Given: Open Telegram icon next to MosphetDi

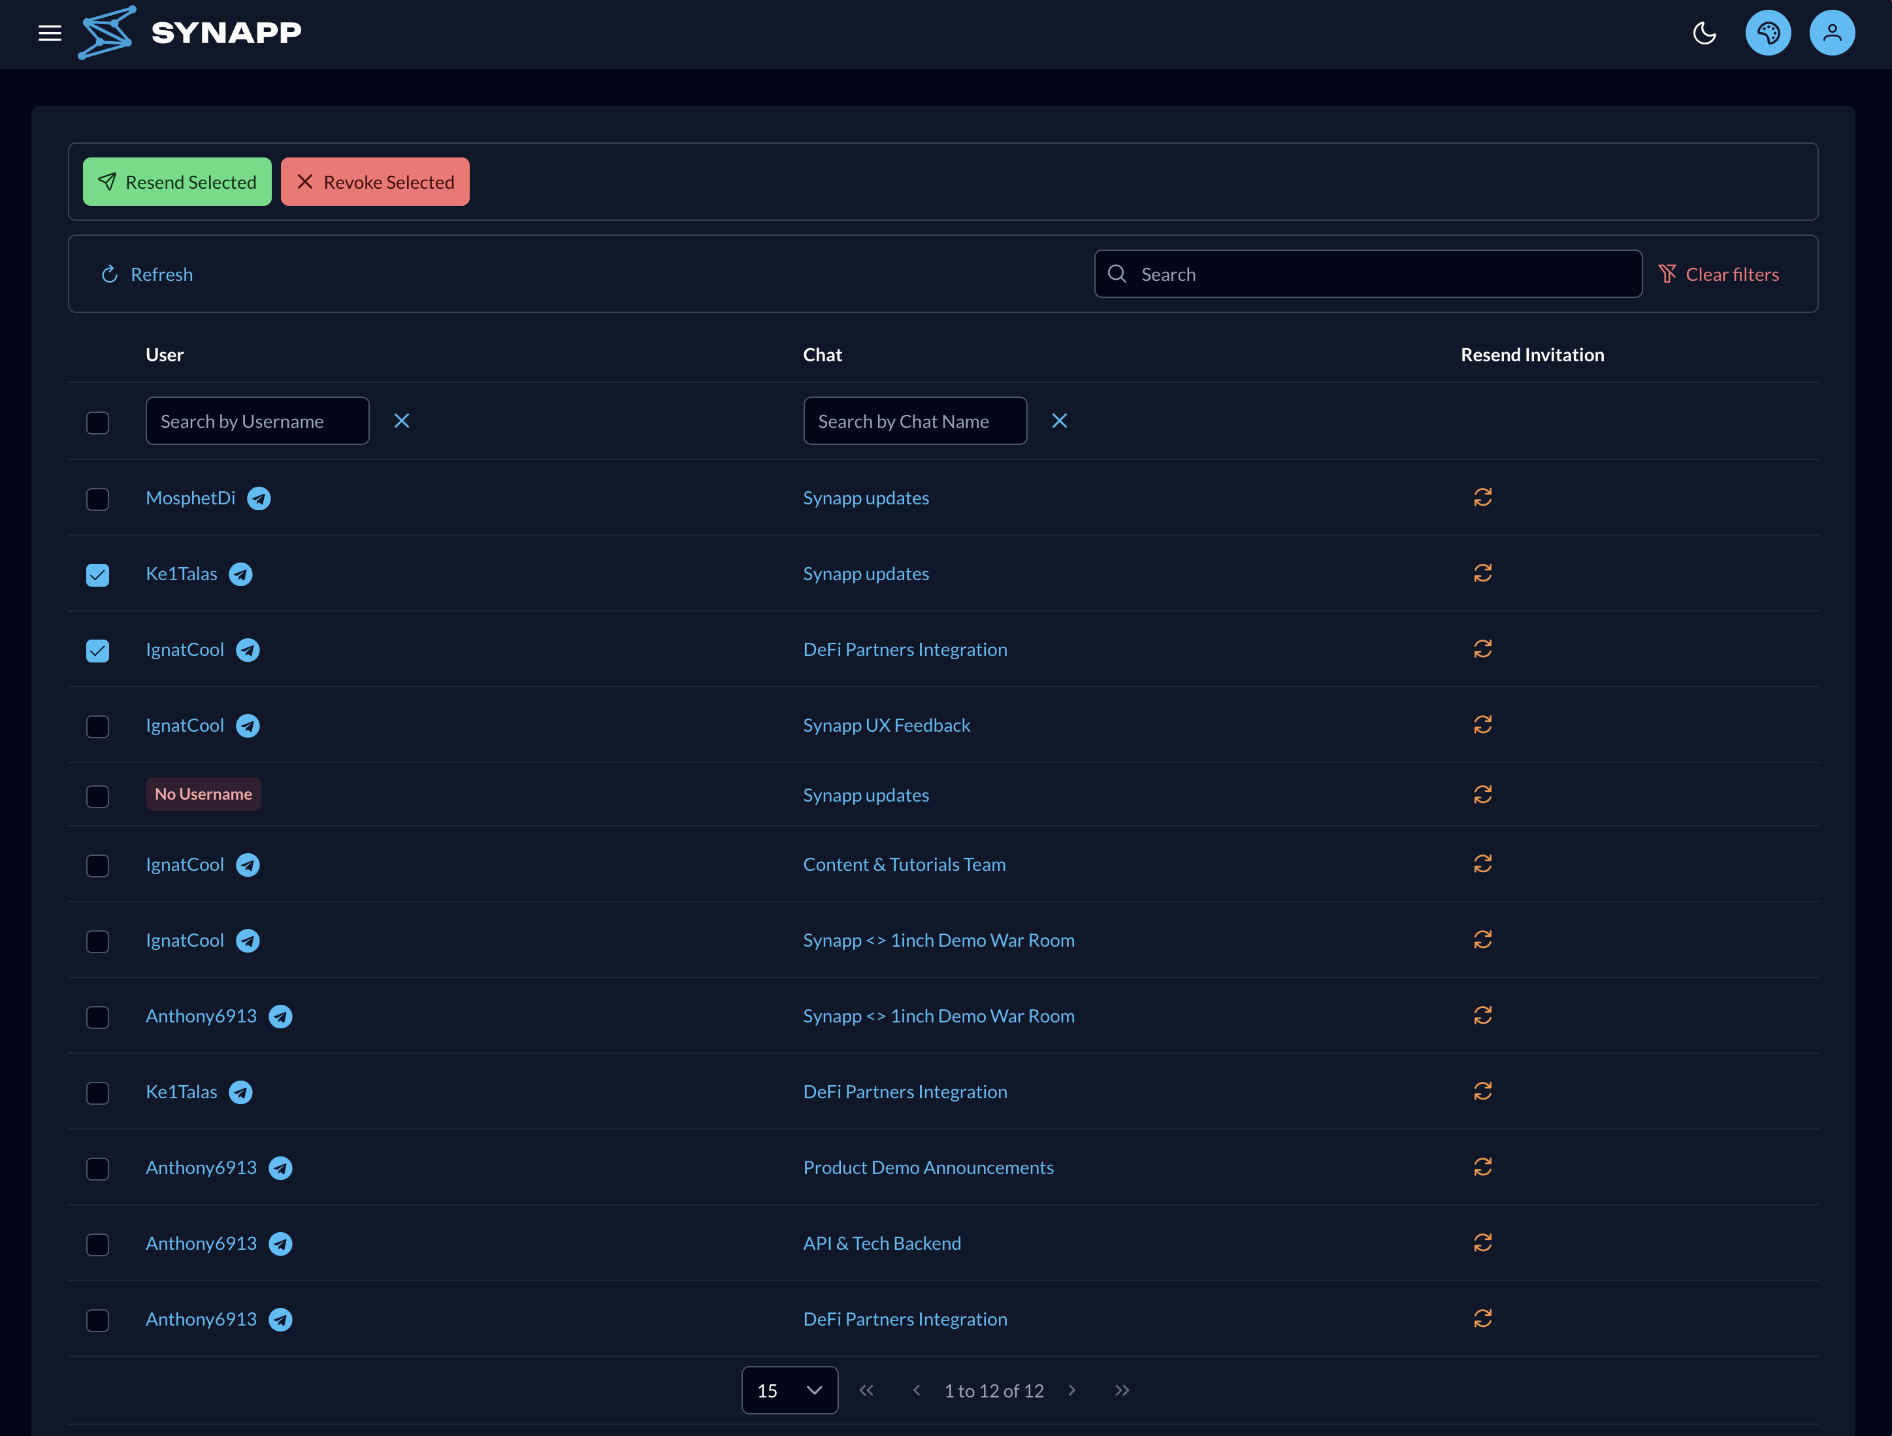Looking at the screenshot, I should tap(259, 498).
